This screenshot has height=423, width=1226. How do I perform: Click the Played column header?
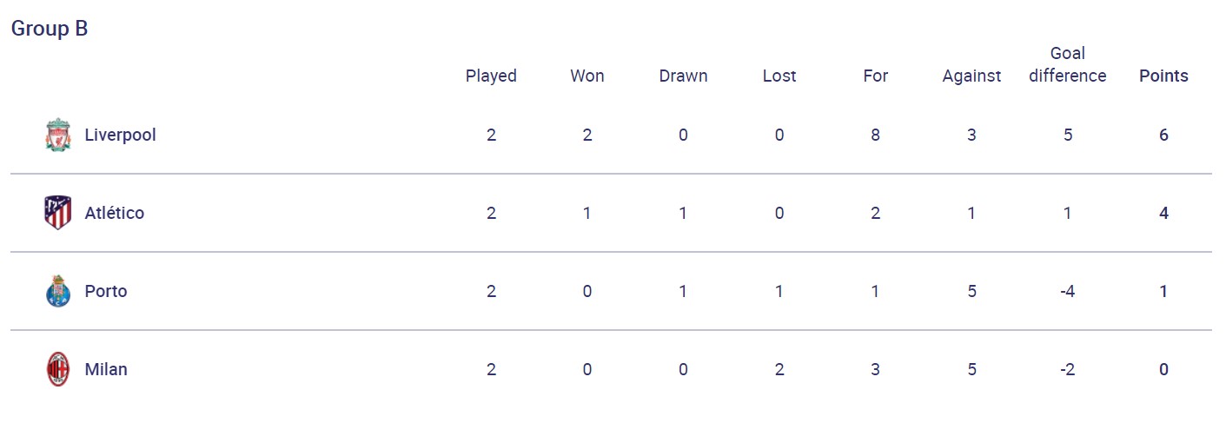tap(491, 76)
